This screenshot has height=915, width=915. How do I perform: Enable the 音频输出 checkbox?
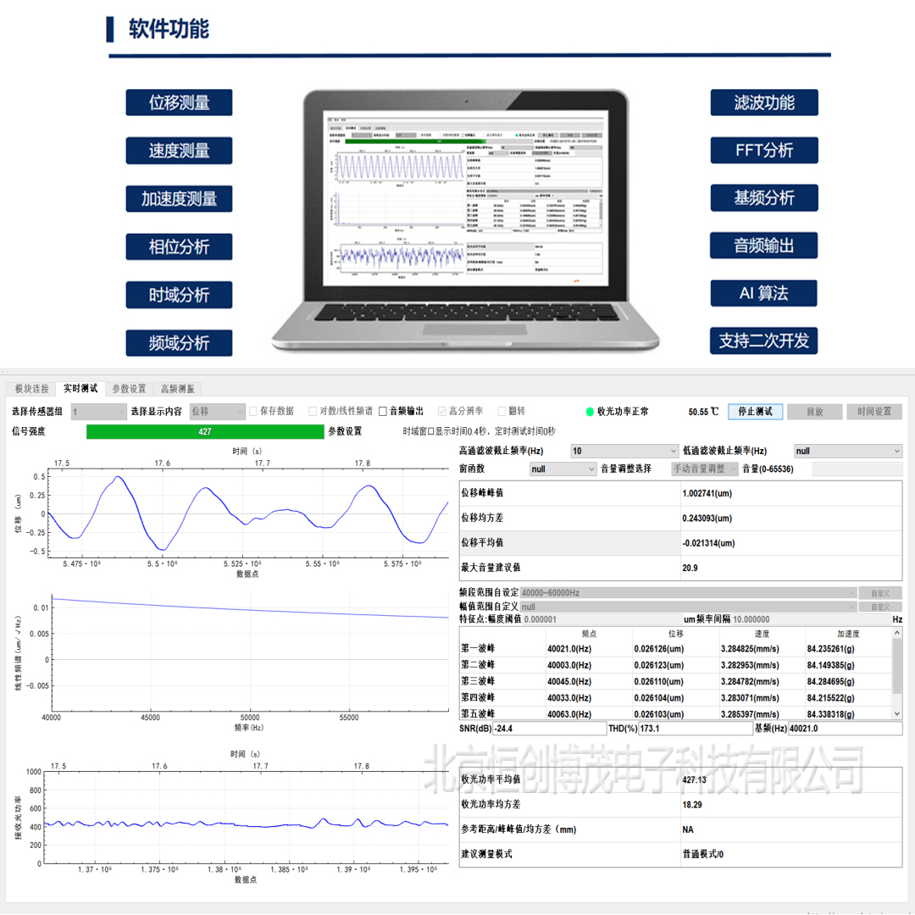(383, 411)
